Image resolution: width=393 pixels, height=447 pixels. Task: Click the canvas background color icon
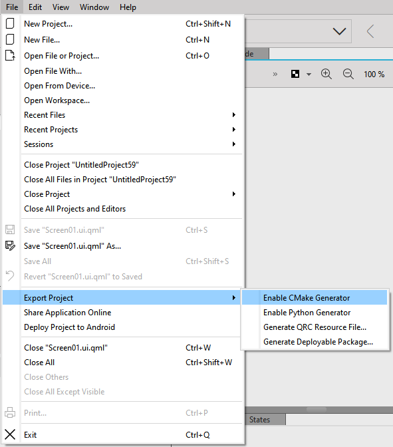[x=295, y=74]
